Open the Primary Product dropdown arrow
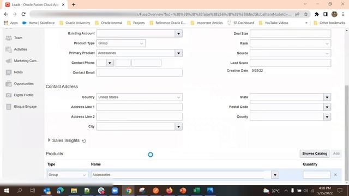Screen dimensions: 349x196 click(x=178, y=53)
